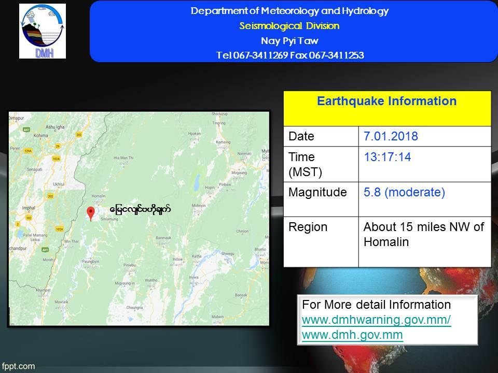Click Paungbyin label on the map
Screen dimensions: 498x373
click(x=91, y=262)
